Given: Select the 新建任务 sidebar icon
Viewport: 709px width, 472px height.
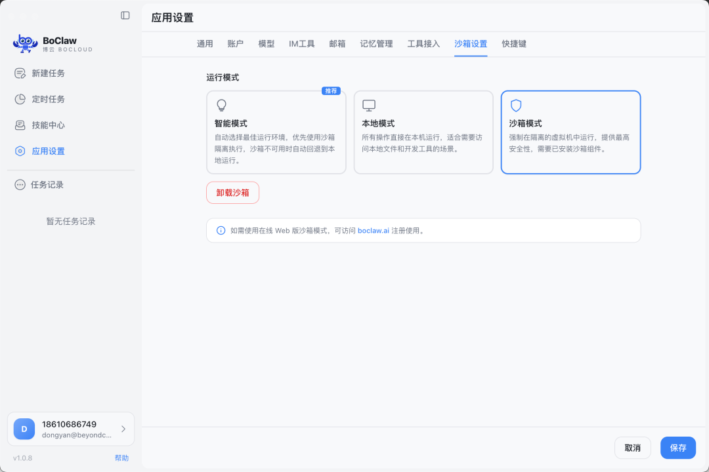Looking at the screenshot, I should pos(20,73).
